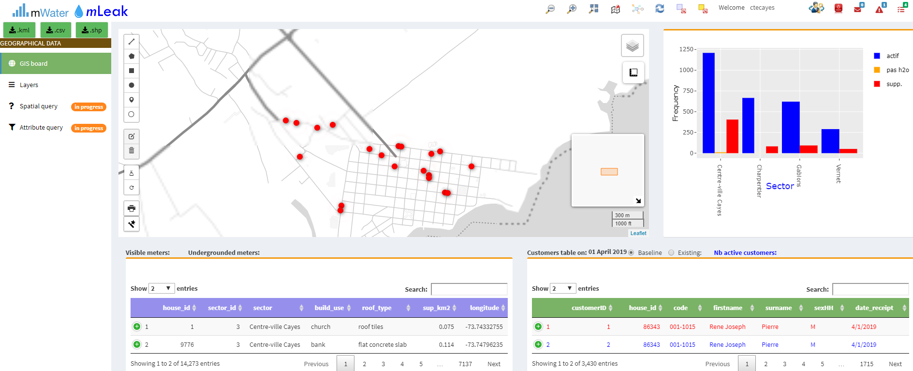Collapse the minimap with its arrow
The image size is (913, 371).
pyautogui.click(x=638, y=201)
